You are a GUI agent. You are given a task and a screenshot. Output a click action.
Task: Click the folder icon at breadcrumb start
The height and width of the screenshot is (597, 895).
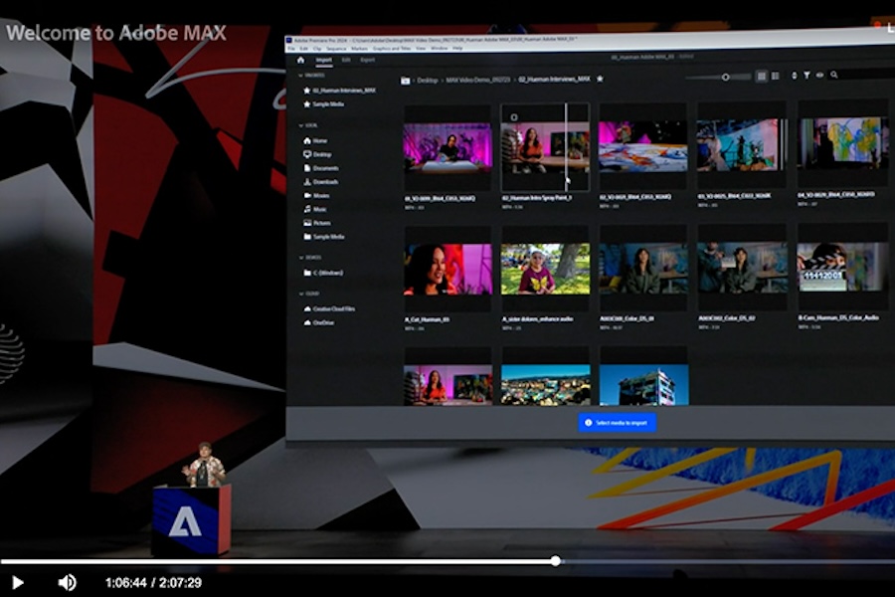pos(406,81)
